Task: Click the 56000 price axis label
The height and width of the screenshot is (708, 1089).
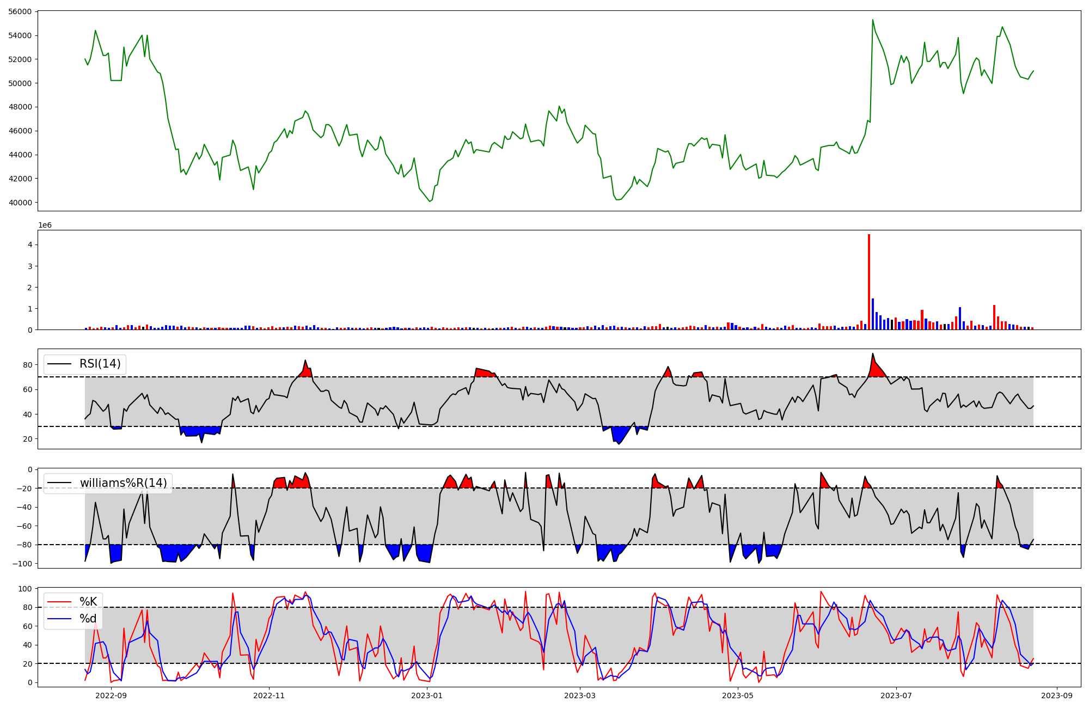Action: click(19, 11)
